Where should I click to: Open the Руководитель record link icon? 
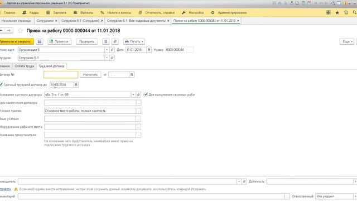click(x=244, y=181)
